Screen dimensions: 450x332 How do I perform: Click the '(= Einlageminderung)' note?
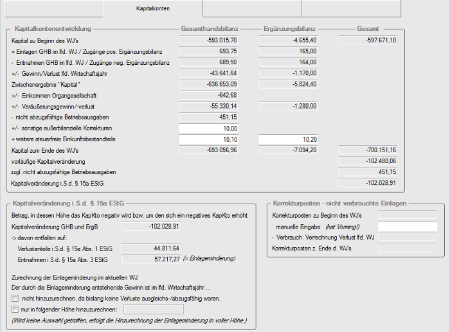coord(209,259)
